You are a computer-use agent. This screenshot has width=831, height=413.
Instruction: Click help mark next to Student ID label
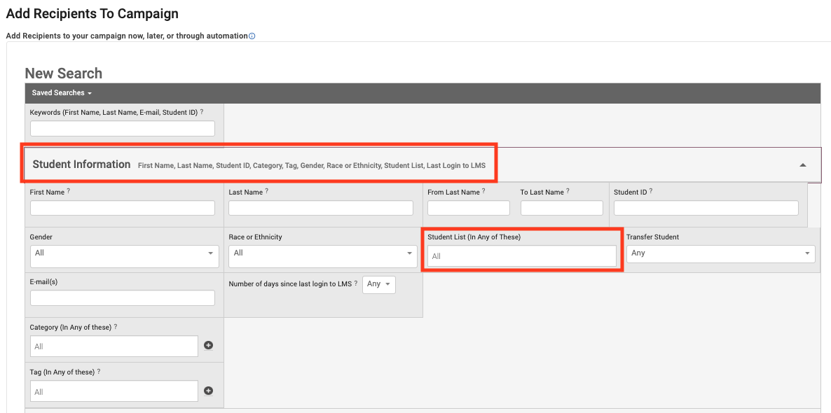pos(652,191)
